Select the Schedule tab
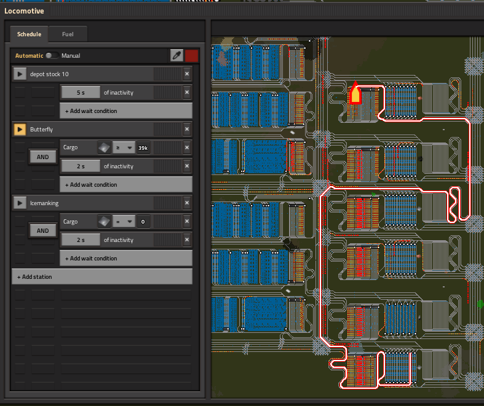The height and width of the screenshot is (406, 484). click(29, 34)
